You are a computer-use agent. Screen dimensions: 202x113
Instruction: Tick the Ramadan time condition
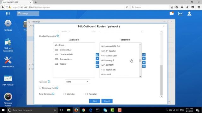[86, 94]
